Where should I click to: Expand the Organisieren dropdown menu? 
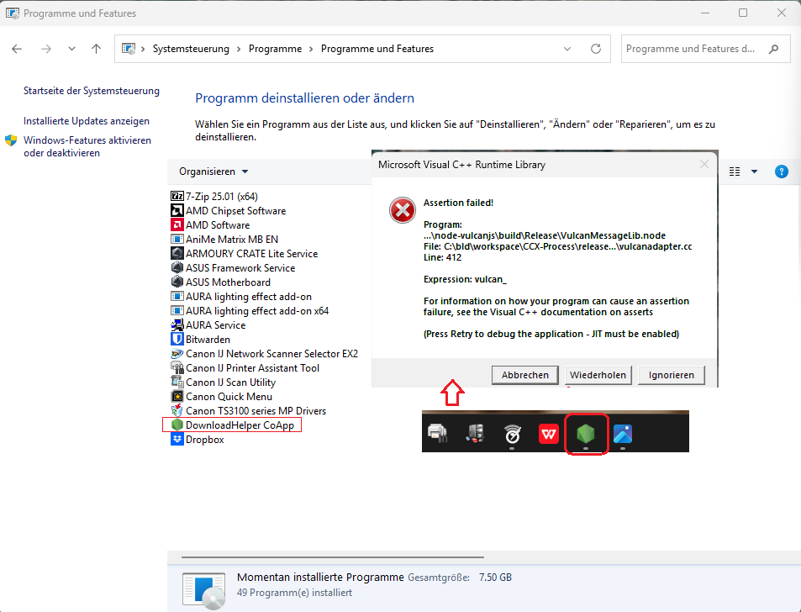[x=213, y=171]
